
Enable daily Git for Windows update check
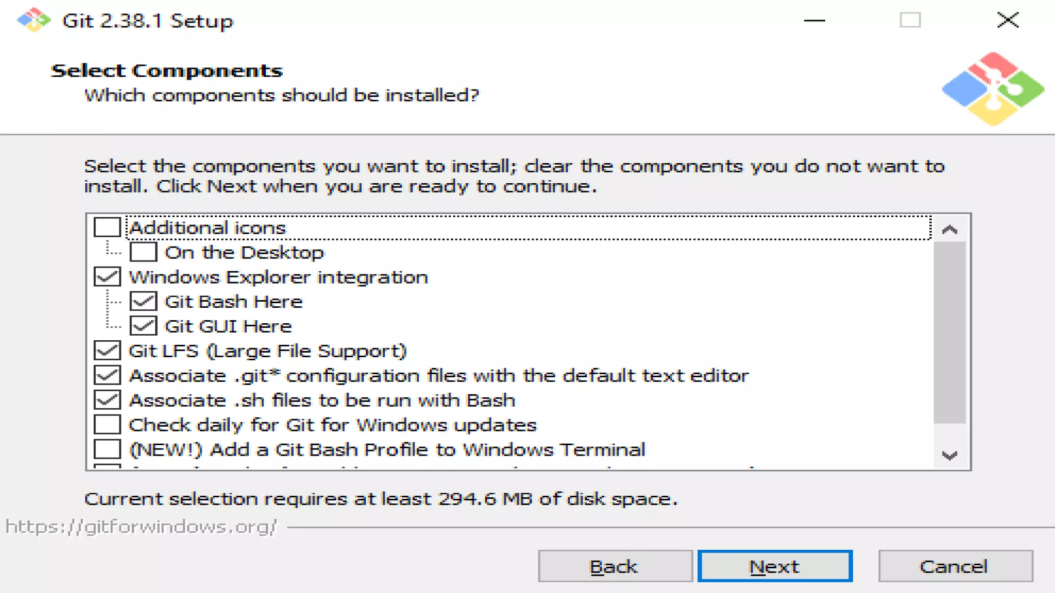point(107,425)
